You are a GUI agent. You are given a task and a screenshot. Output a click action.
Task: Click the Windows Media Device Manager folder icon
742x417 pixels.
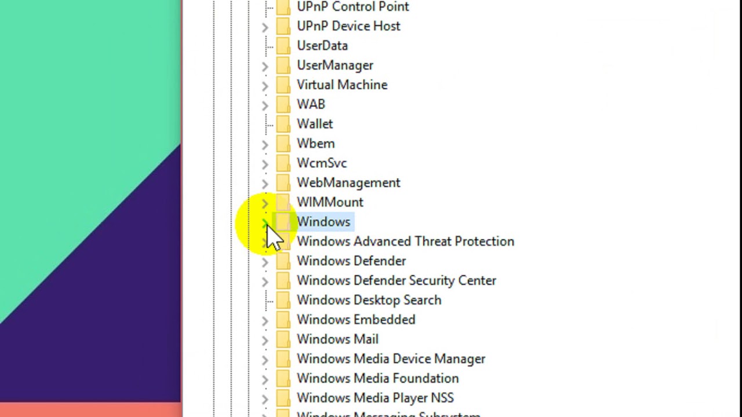pyautogui.click(x=283, y=359)
